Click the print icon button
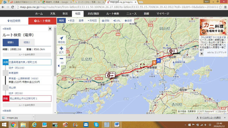 106,21
